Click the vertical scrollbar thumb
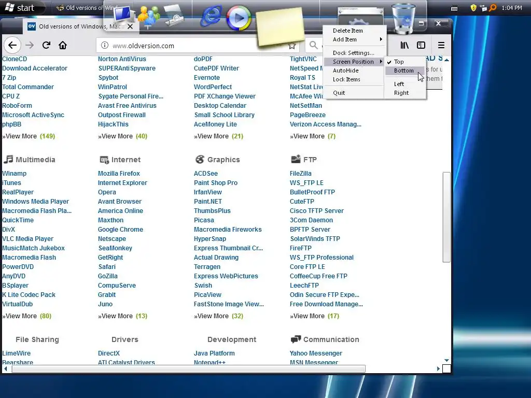 [446, 217]
